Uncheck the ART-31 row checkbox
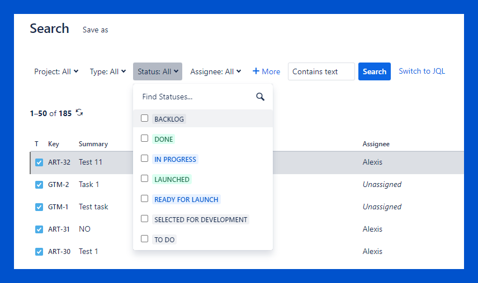The width and height of the screenshot is (478, 283). pos(39,229)
